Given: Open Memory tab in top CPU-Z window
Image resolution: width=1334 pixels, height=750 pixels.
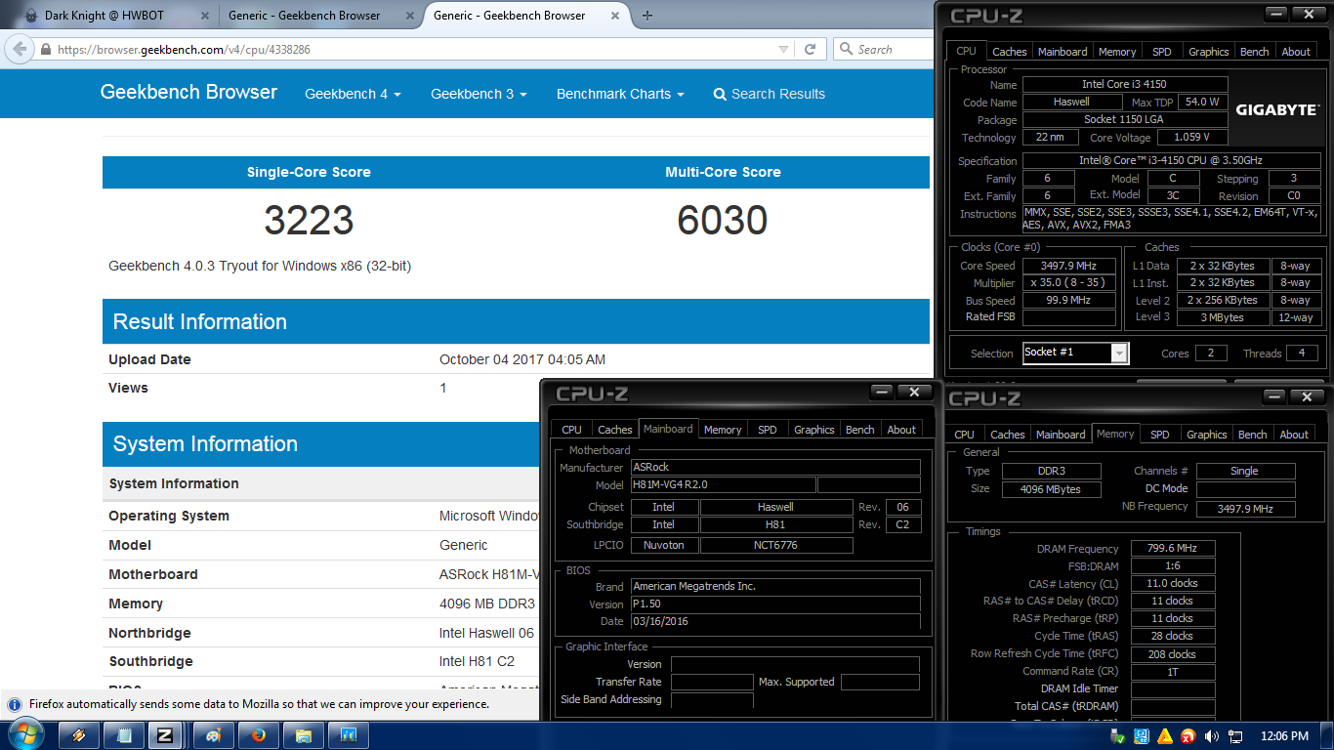Looking at the screenshot, I should [1117, 52].
